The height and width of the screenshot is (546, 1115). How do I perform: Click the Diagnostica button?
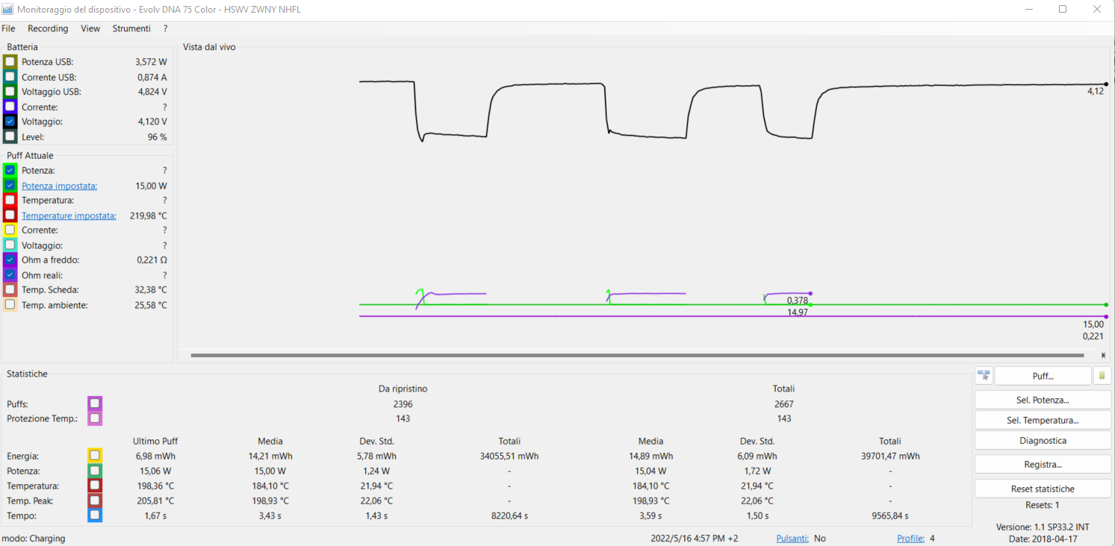click(1043, 441)
